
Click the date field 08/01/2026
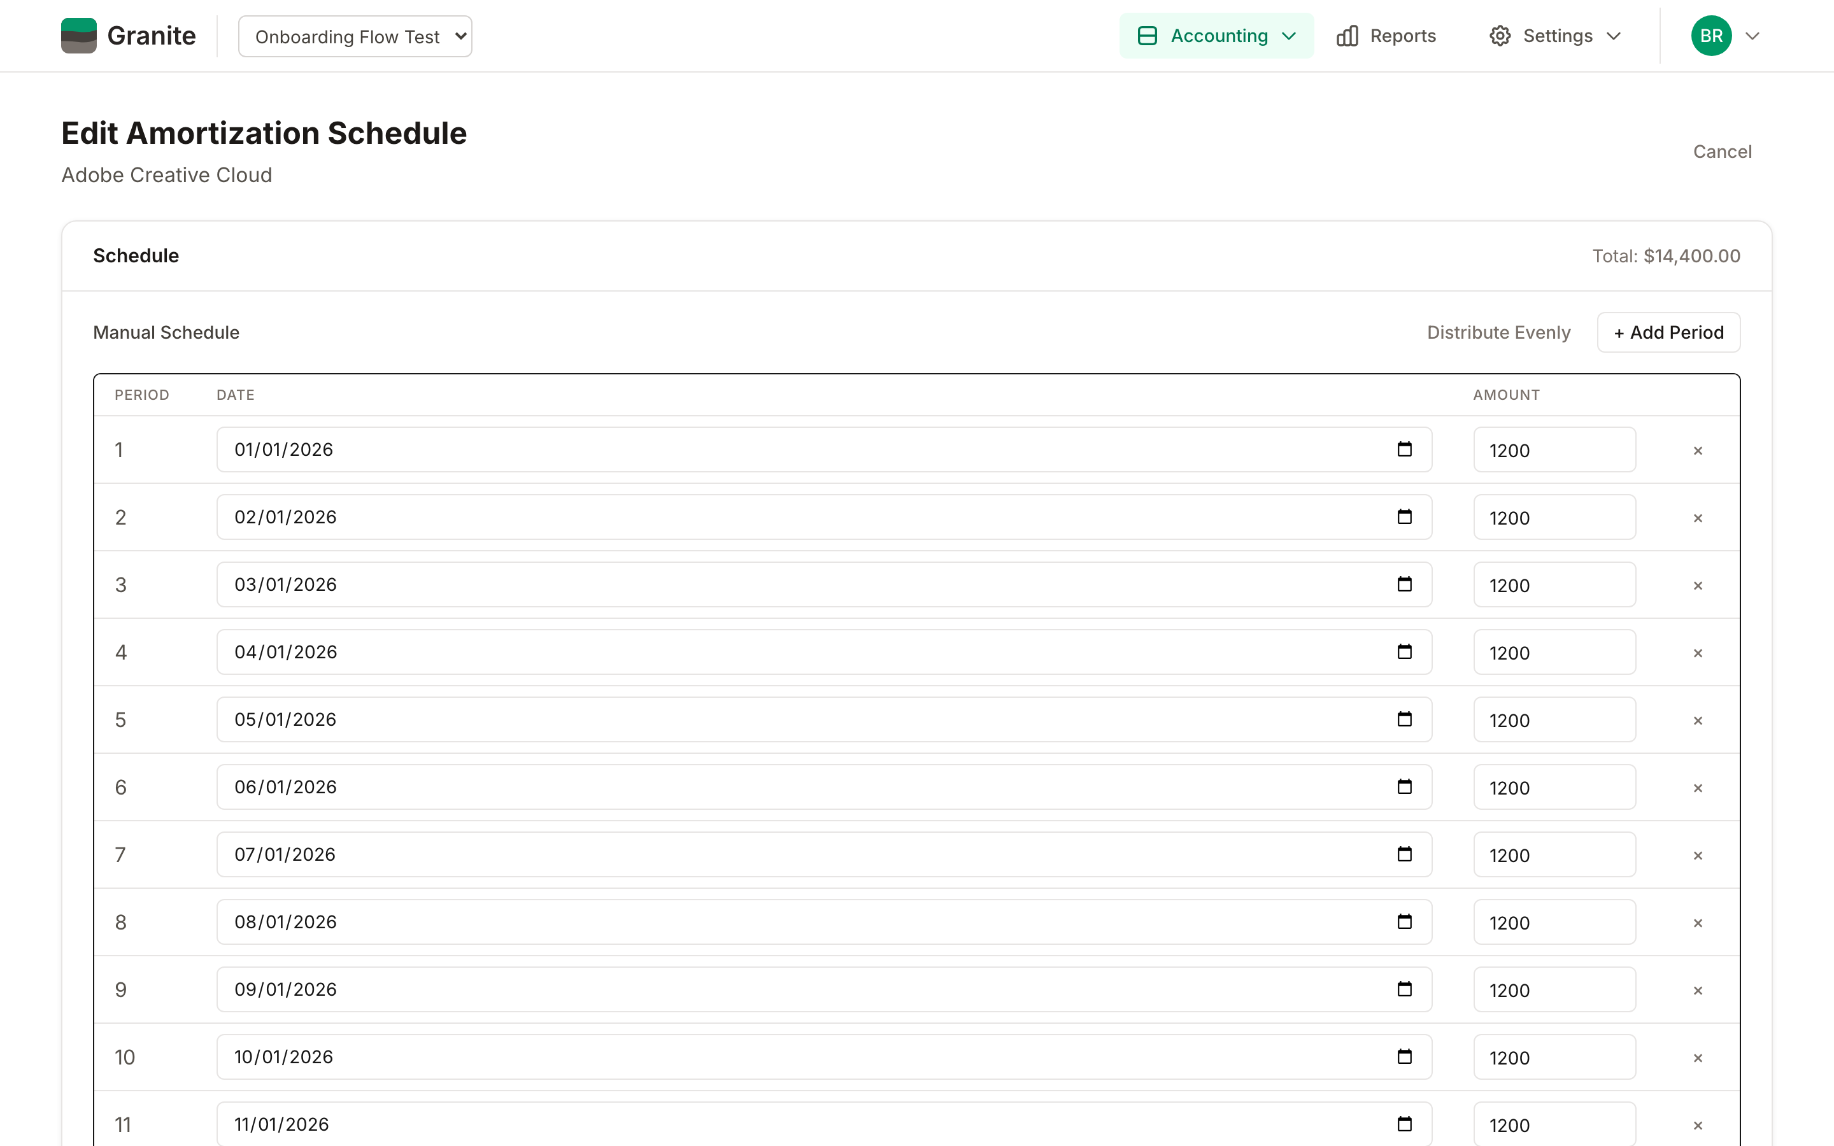click(824, 922)
